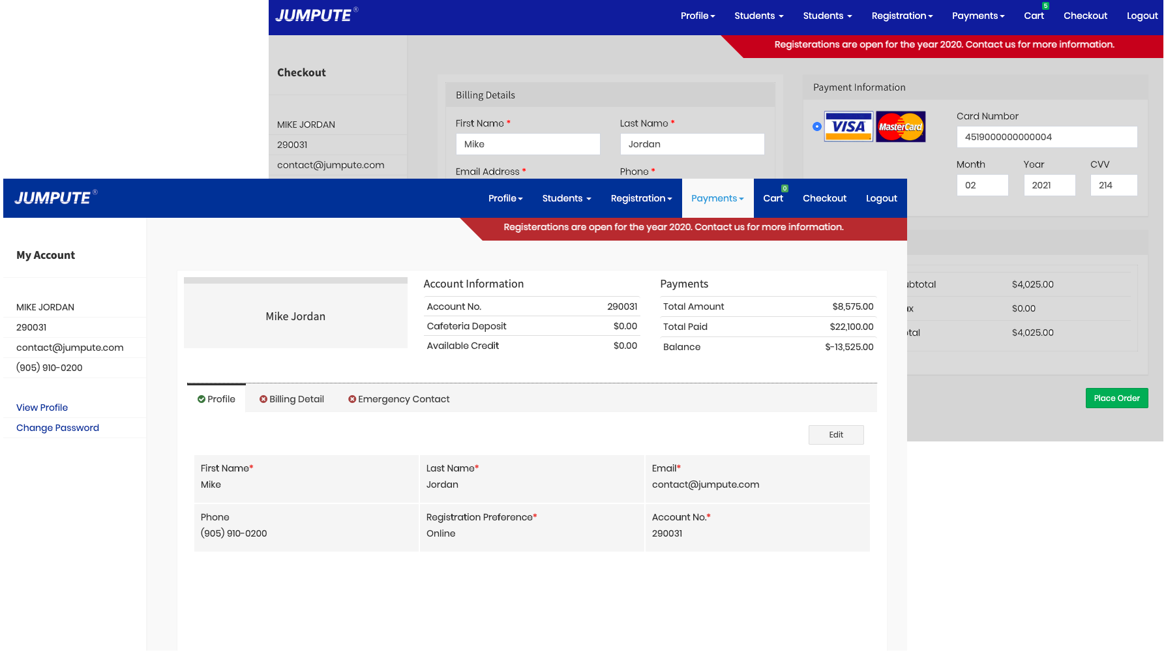1166x654 pixels.
Task: Click the cart count badge in the Checkout window
Action: 1045,6
